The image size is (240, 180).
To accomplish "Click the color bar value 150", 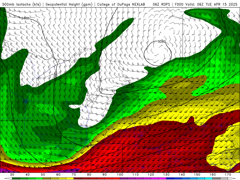I will (197, 175).
